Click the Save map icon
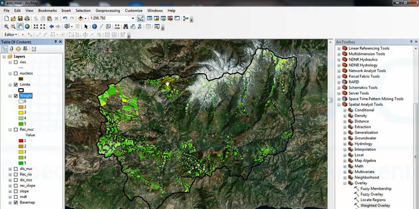 20,18
